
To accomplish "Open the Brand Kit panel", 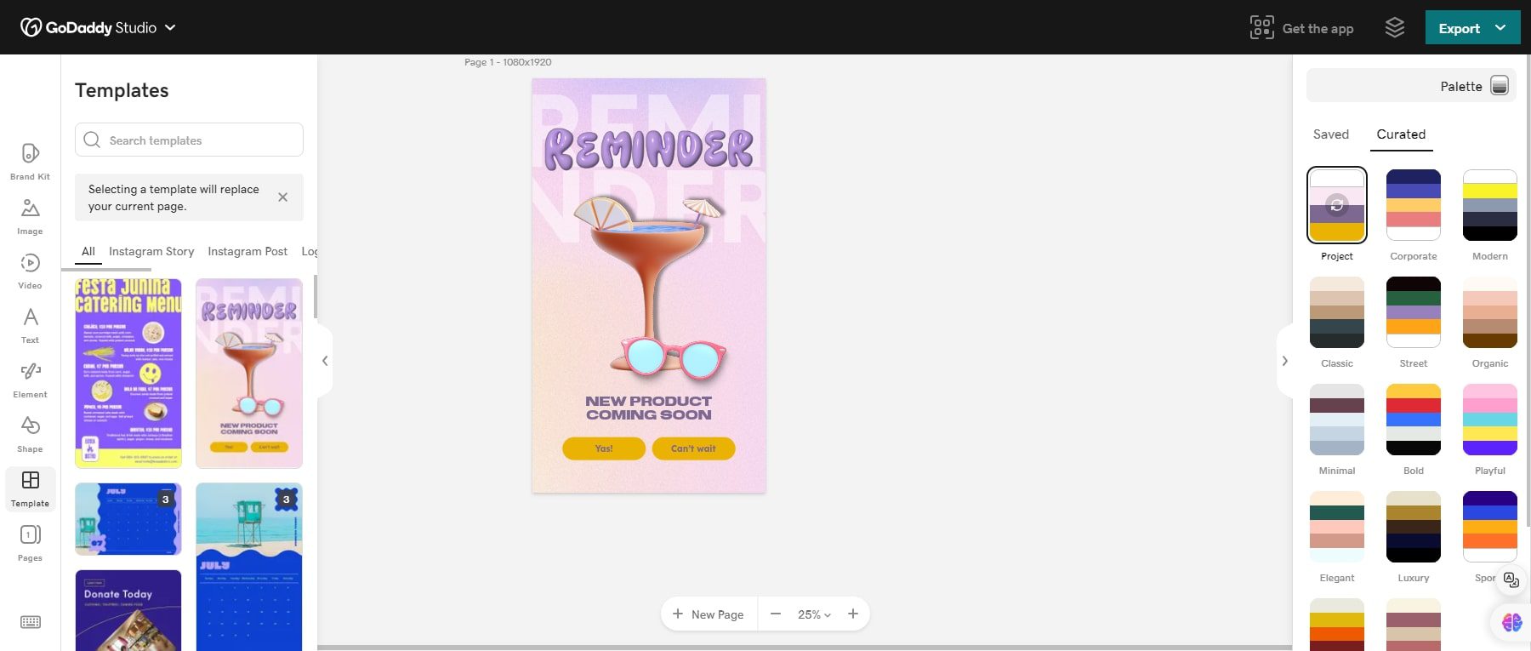I will (30, 161).
